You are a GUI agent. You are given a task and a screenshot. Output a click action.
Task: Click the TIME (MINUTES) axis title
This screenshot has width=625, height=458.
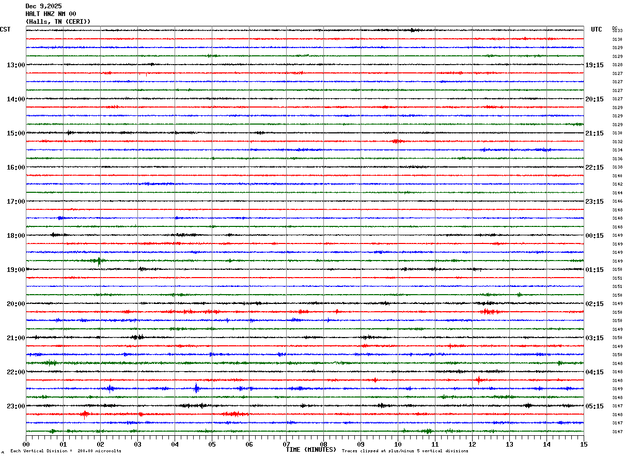(x=311, y=450)
